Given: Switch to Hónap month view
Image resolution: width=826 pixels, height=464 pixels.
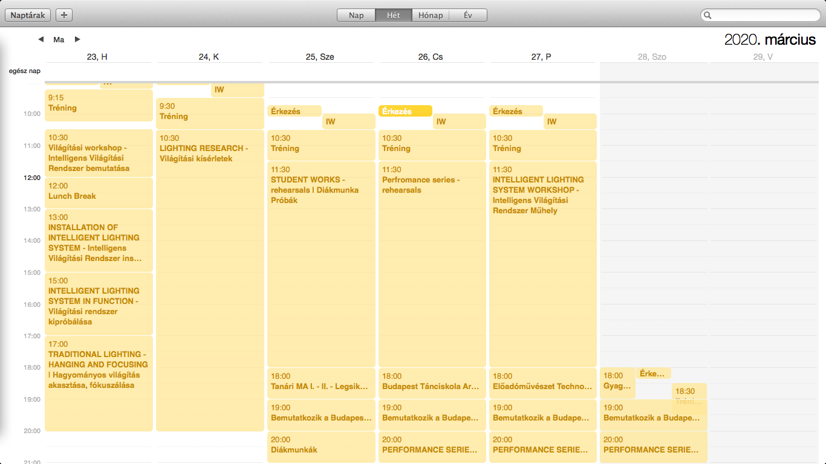Looking at the screenshot, I should [x=431, y=15].
